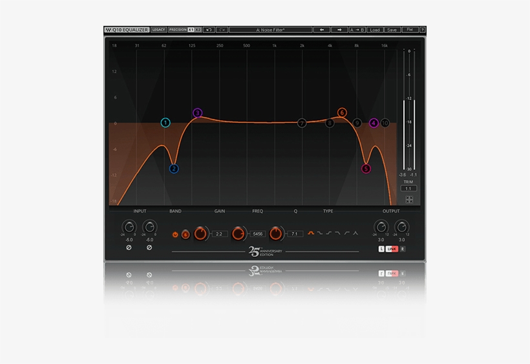This screenshot has height=364, width=530.
Task: Copy setup with A→B button
Action: point(357,30)
